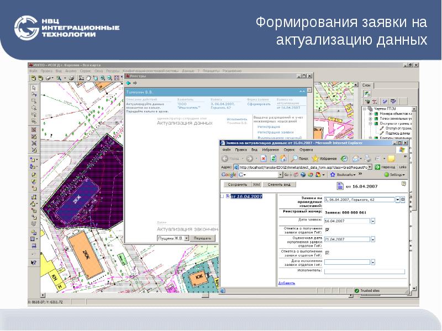Click the Добавить link
The height and width of the screenshot is (331, 442).
(x=287, y=283)
